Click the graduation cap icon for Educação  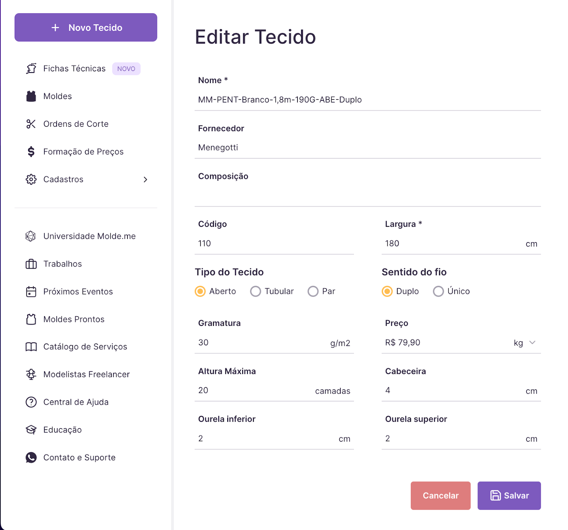point(31,430)
